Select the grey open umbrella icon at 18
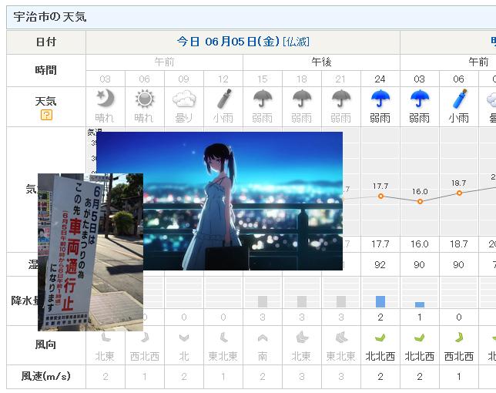496x393 pixels. tap(302, 99)
